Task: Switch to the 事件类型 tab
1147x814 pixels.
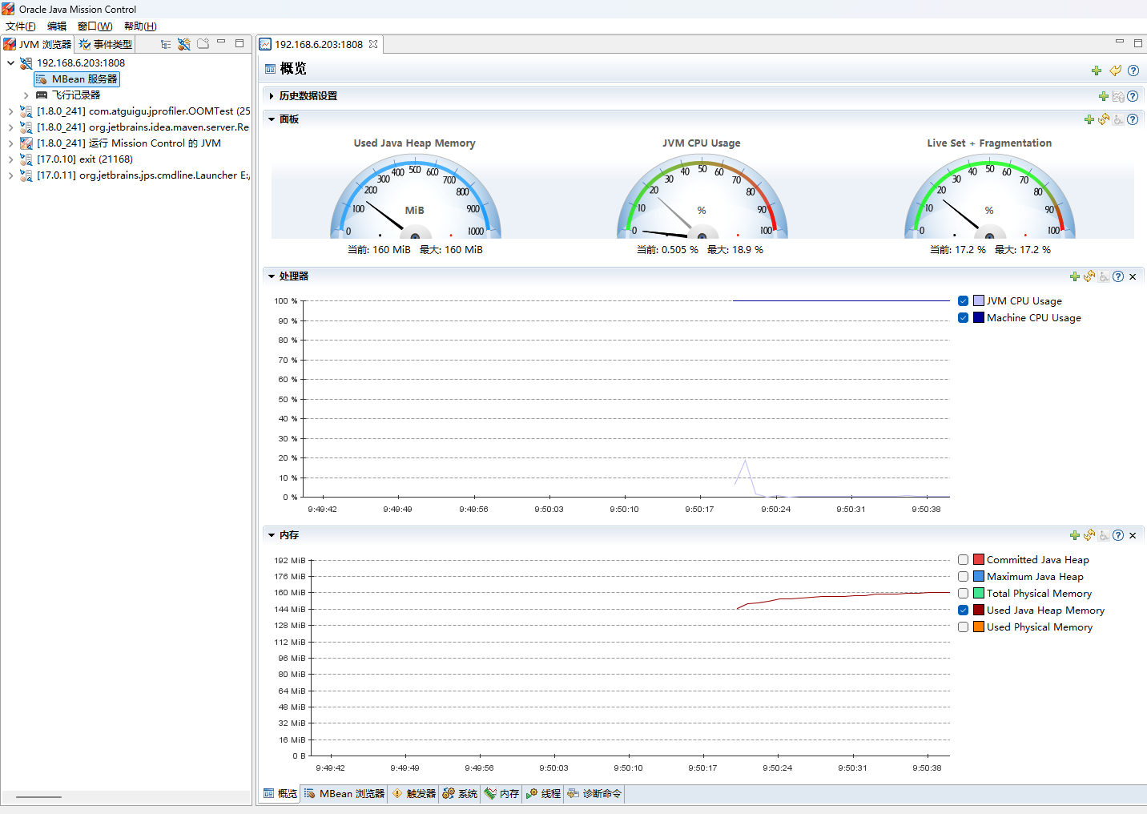Action: point(105,44)
